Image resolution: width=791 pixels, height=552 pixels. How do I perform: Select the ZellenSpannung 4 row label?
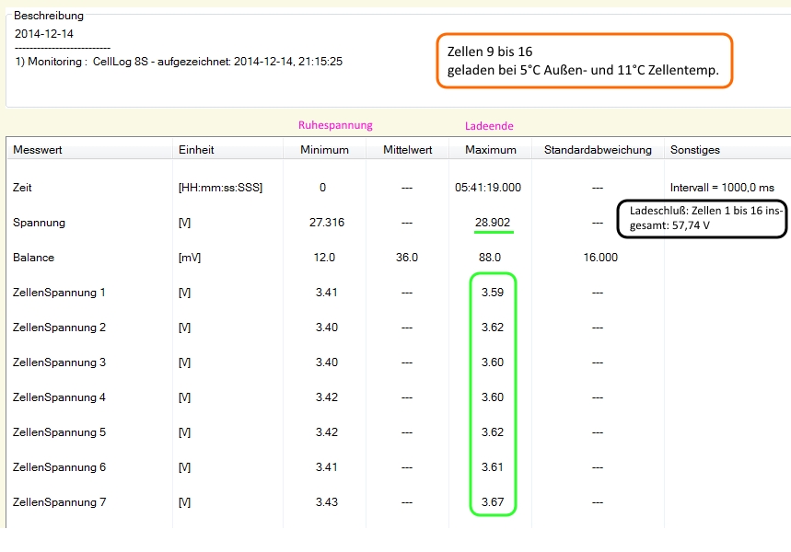pos(59,397)
